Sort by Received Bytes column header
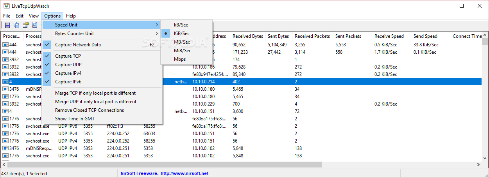Image resolution: width=489 pixels, height=178 pixels. tap(247, 36)
